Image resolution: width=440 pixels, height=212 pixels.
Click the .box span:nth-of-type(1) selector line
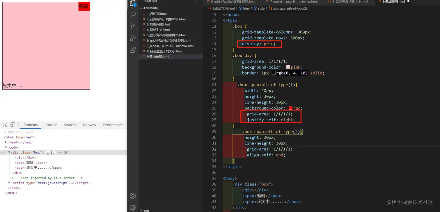click(x=267, y=85)
